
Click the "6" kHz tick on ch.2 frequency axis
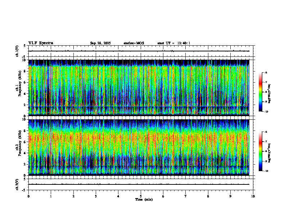pos(25,142)
